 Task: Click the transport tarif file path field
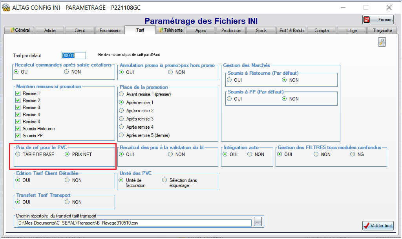pyautogui.click(x=134, y=223)
